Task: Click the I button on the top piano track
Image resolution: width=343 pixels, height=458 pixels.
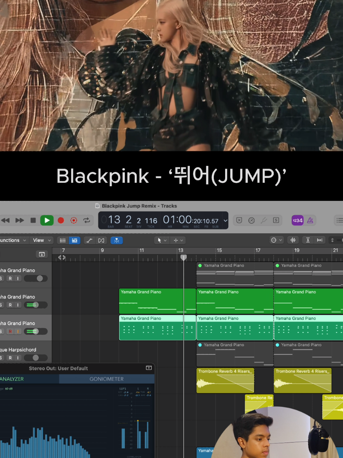Action: click(18, 279)
